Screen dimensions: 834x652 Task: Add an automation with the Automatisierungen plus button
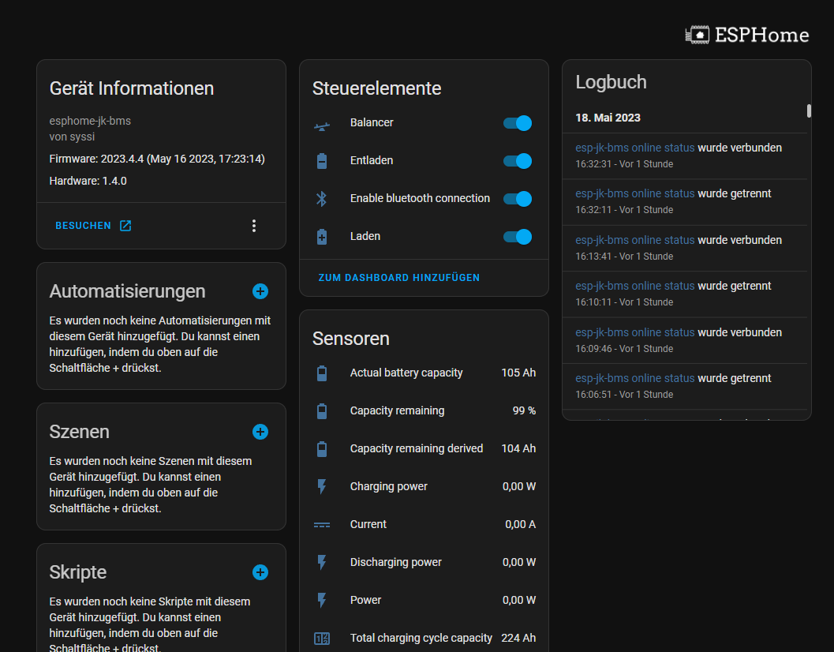point(260,291)
